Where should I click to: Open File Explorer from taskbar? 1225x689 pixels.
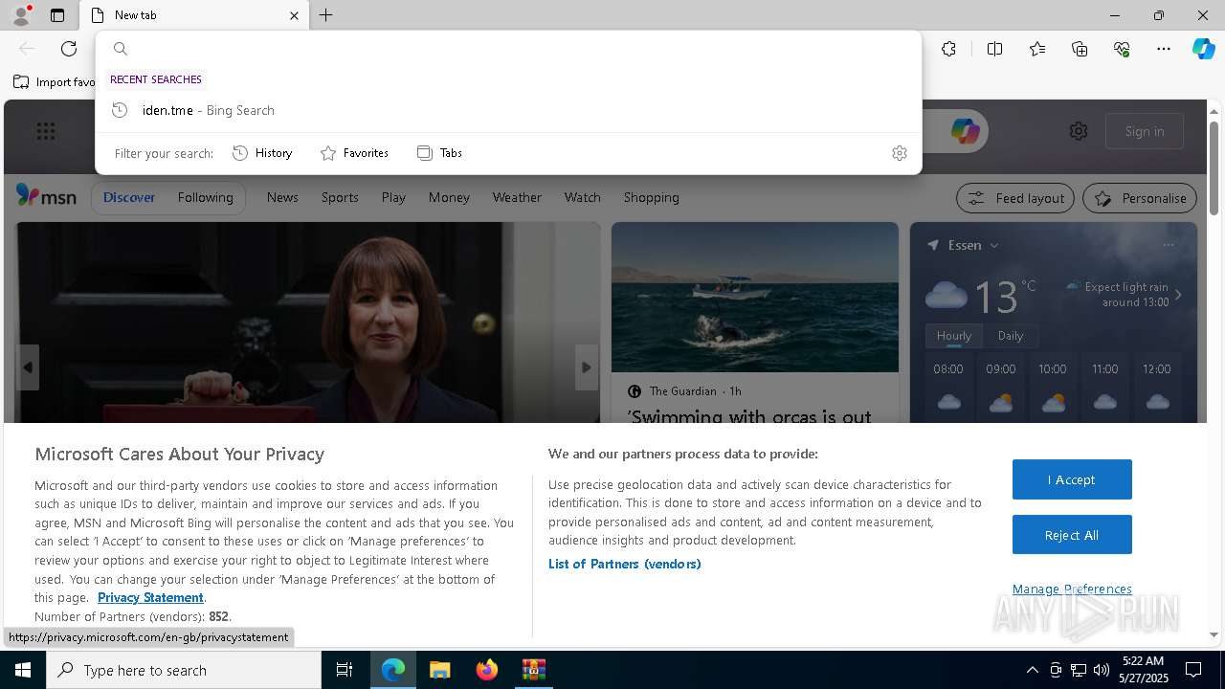point(439,670)
